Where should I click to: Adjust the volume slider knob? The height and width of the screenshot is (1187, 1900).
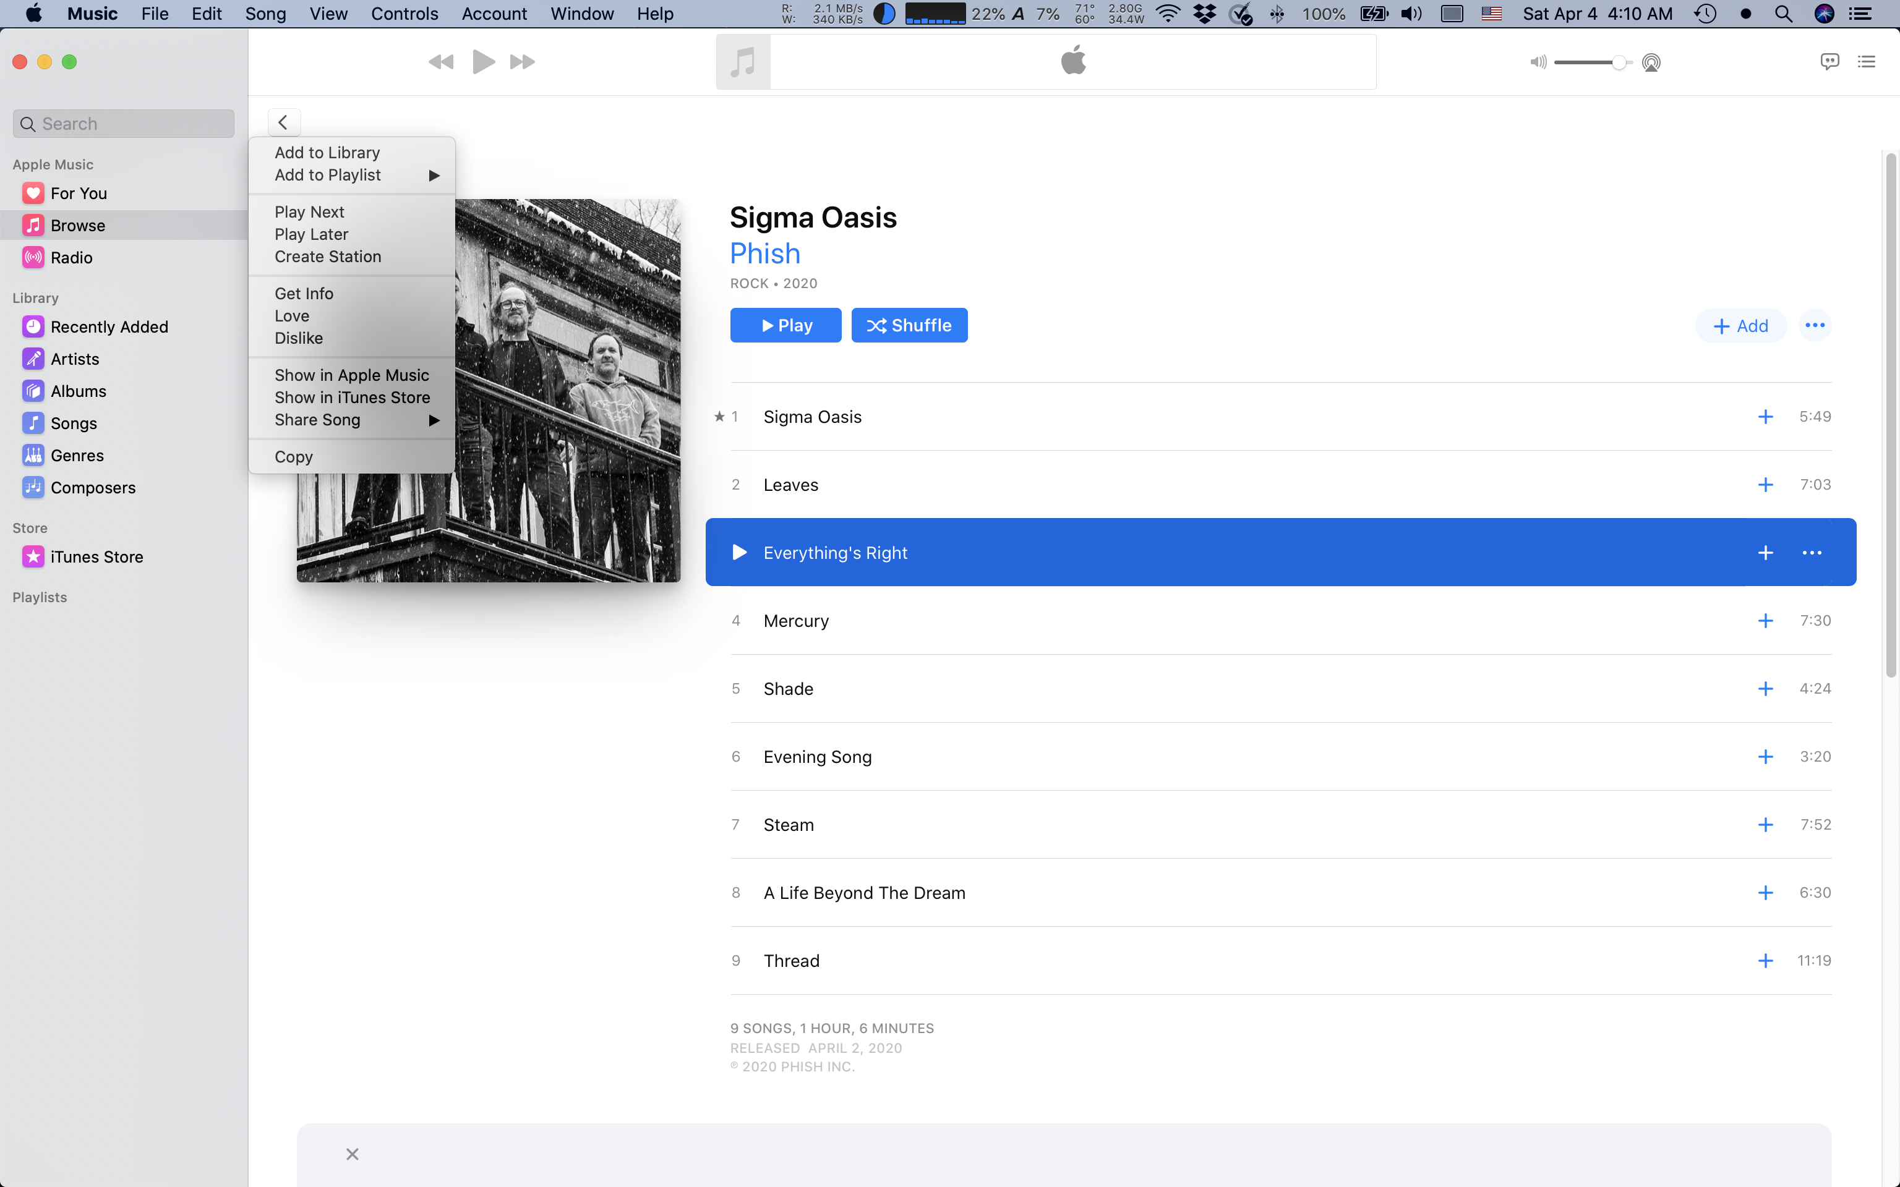pos(1618,63)
